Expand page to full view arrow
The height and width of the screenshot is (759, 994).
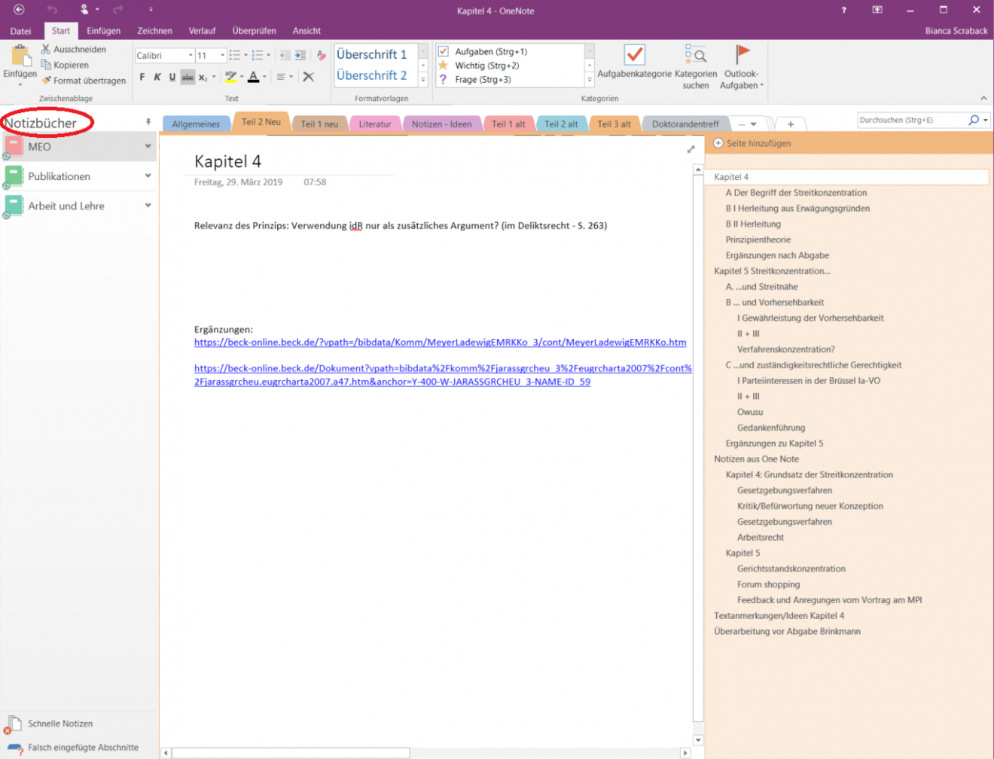(x=691, y=149)
